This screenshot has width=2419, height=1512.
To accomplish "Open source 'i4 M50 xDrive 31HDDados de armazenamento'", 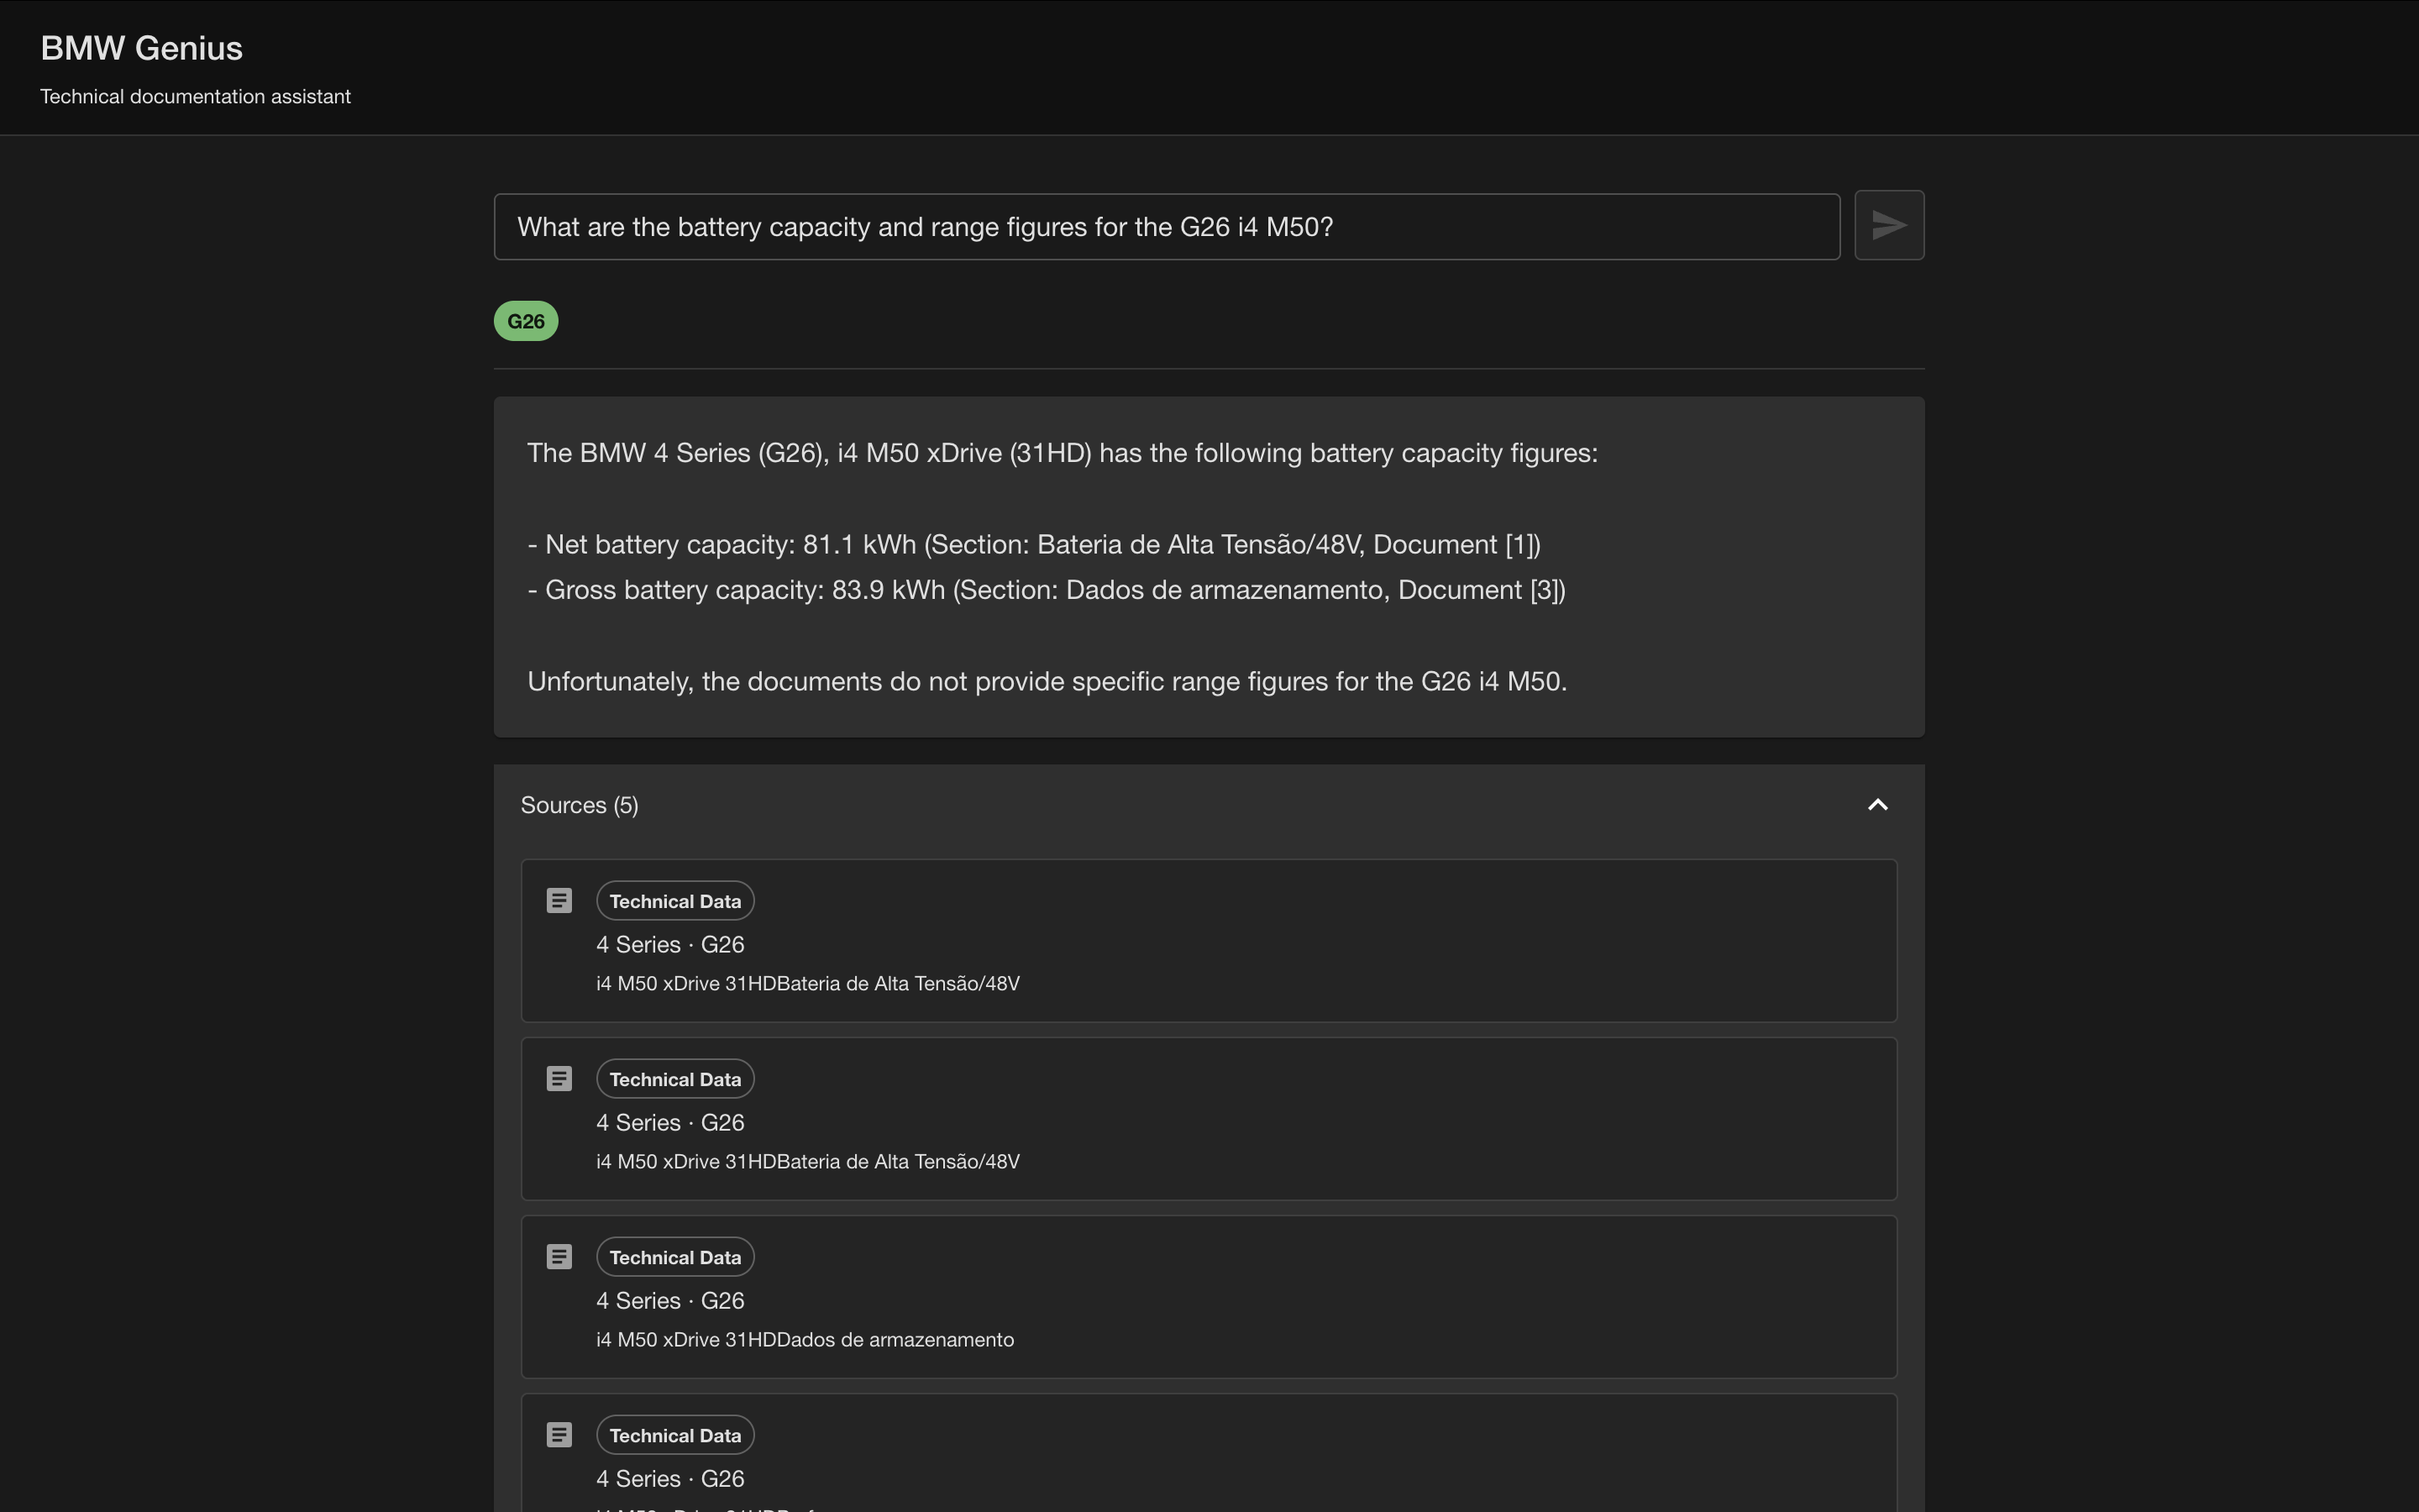I will pos(805,1340).
